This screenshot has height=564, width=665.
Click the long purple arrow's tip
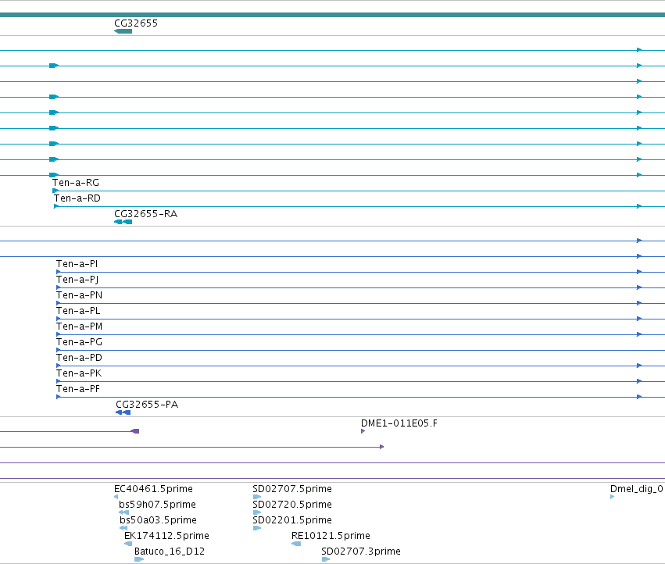pos(381,447)
